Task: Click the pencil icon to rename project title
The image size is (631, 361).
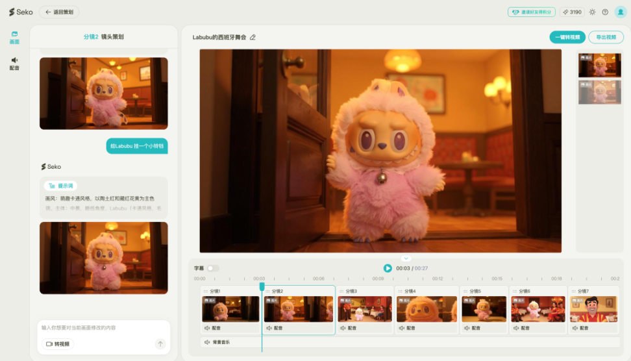Action: (x=253, y=38)
